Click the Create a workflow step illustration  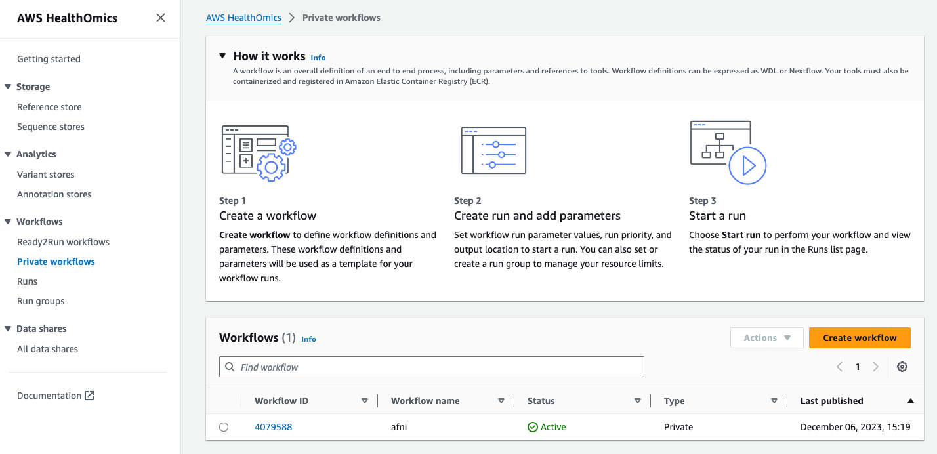click(259, 153)
